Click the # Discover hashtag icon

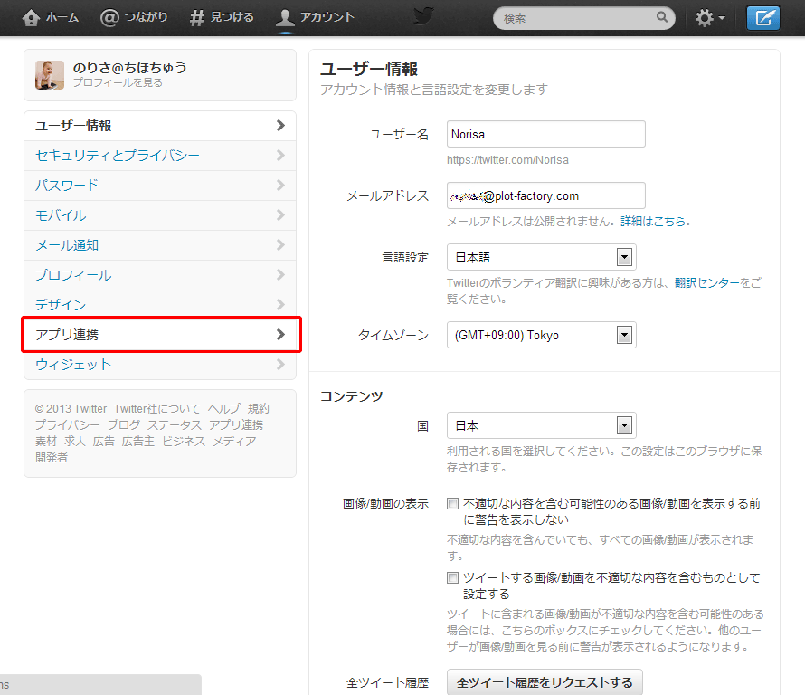point(196,17)
